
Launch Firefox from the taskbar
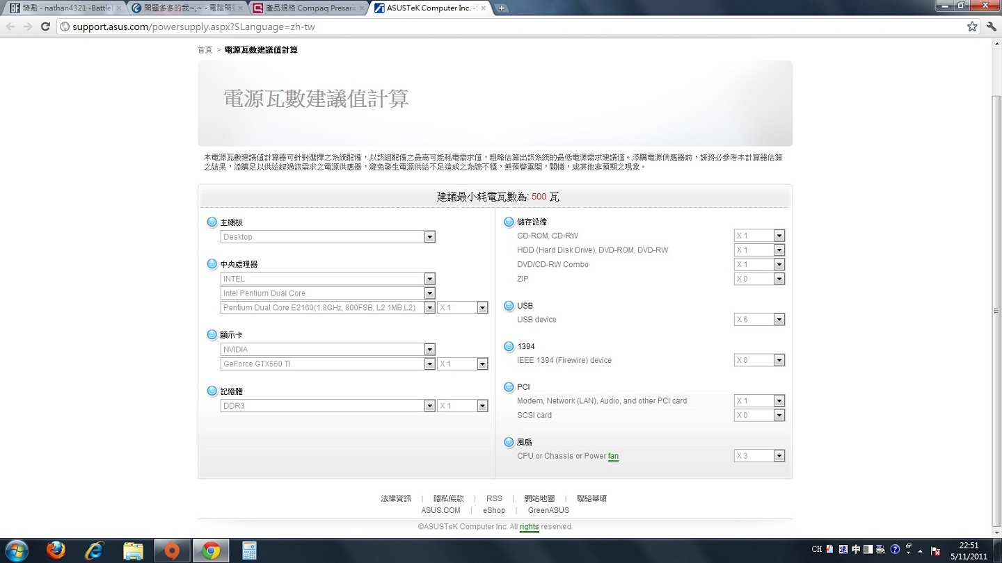tap(56, 550)
